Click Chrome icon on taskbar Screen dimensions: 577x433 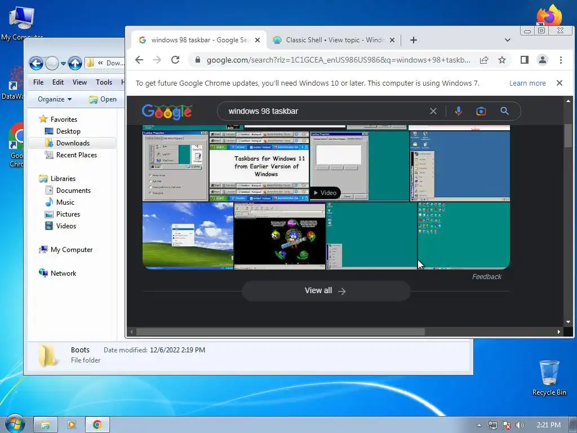click(97, 425)
